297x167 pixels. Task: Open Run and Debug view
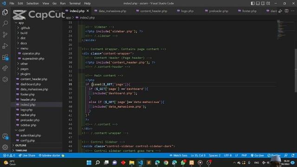[5, 46]
